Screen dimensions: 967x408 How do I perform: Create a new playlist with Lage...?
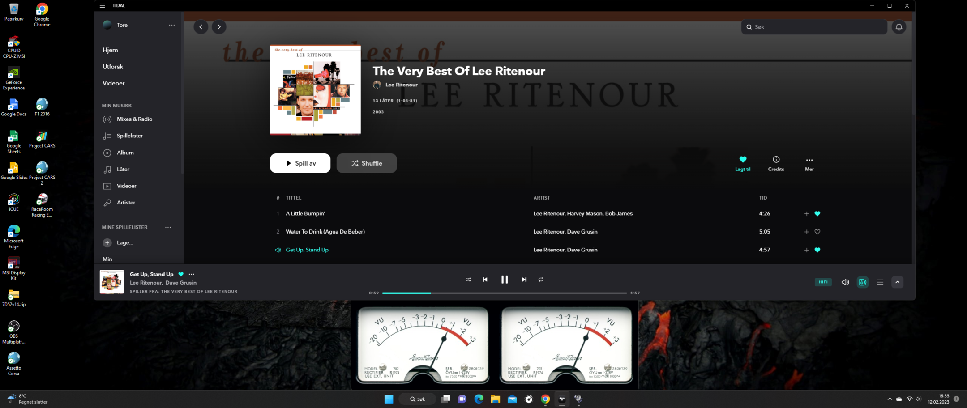[118, 242]
